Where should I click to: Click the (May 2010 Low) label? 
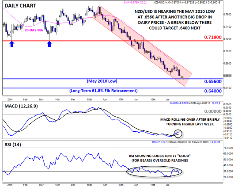(x=102, y=81)
